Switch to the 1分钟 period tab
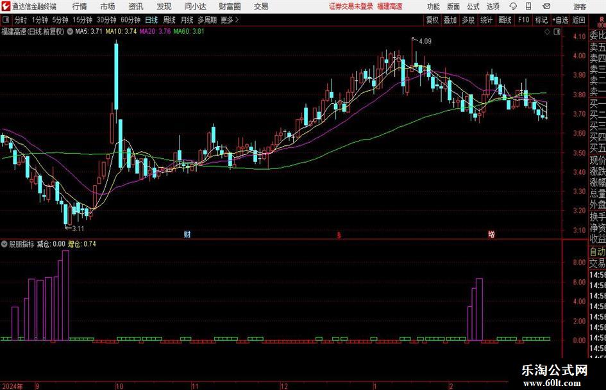This screenshot has width=606, height=390. (x=40, y=20)
